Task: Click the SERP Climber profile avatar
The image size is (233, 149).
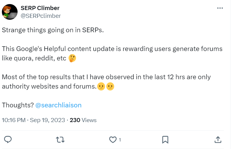Action: 10,12
